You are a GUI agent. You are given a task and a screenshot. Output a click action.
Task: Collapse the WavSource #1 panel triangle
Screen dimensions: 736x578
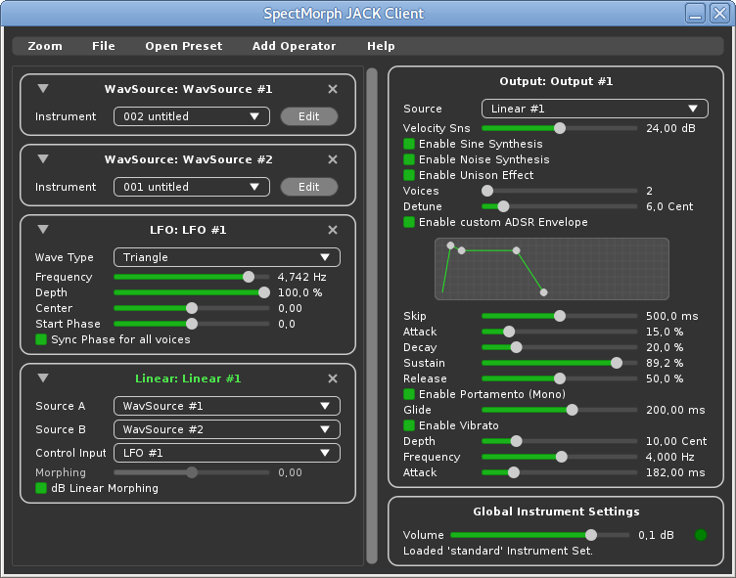pyautogui.click(x=43, y=88)
